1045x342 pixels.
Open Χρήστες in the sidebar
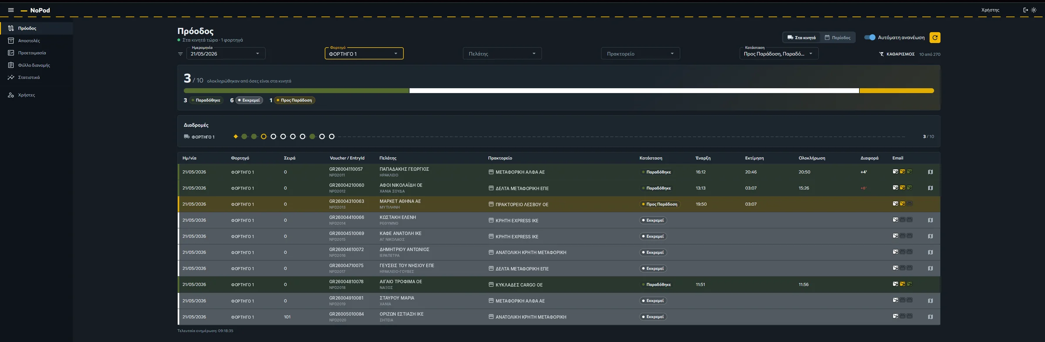(37, 95)
